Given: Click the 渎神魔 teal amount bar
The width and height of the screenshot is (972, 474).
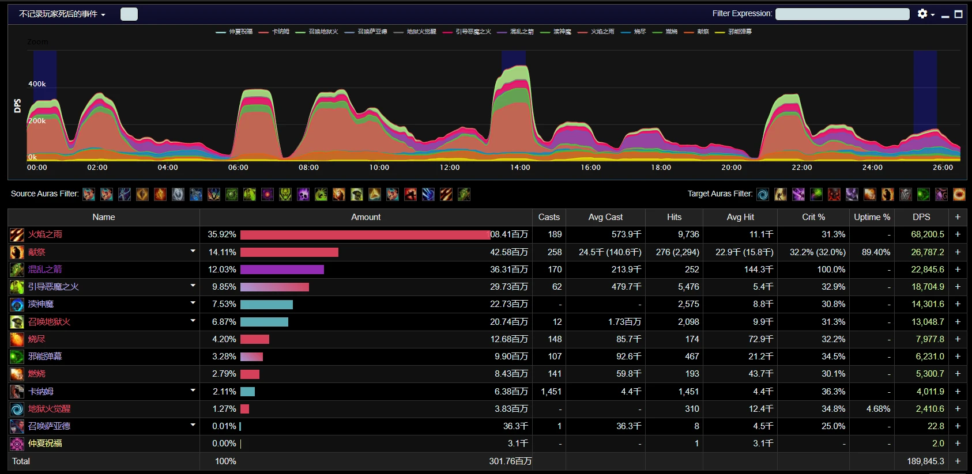Looking at the screenshot, I should tap(266, 304).
